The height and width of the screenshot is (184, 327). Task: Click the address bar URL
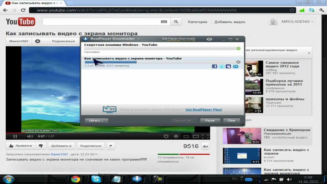pyautogui.click(x=137, y=10)
